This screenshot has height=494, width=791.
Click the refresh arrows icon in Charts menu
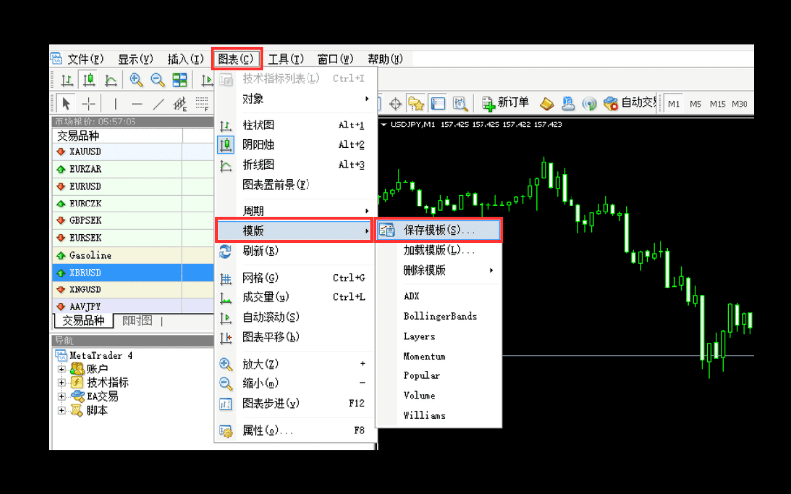pos(225,251)
